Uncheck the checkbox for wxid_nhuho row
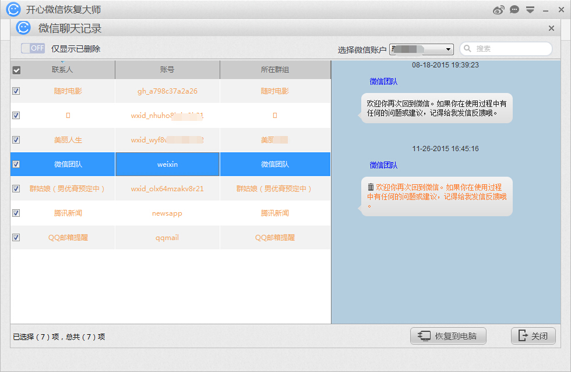The width and height of the screenshot is (571, 372). tap(16, 115)
